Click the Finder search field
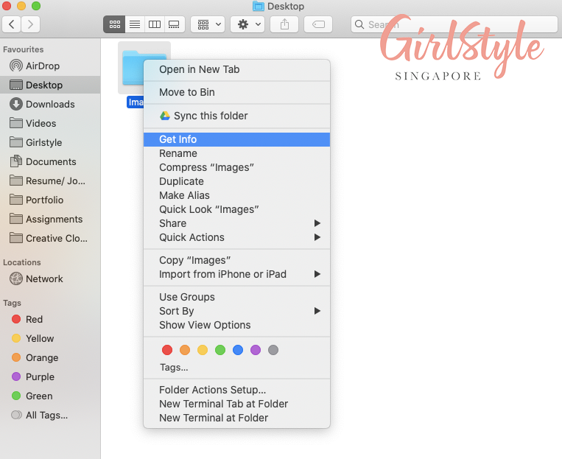The width and height of the screenshot is (562, 459). pyautogui.click(x=454, y=24)
